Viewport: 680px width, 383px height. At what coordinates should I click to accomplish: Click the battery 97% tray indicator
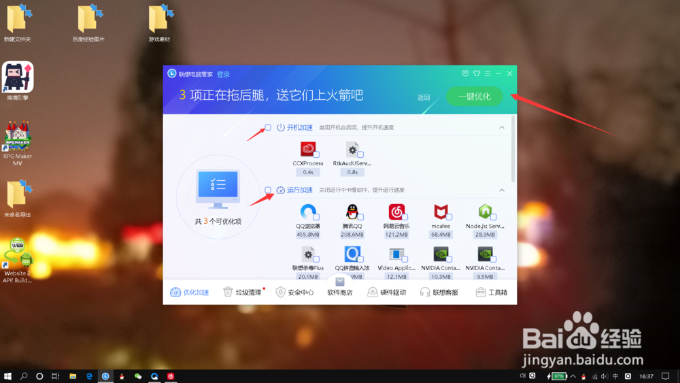coord(557,376)
